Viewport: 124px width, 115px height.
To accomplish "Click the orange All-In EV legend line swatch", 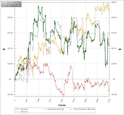I will tap(17, 112).
